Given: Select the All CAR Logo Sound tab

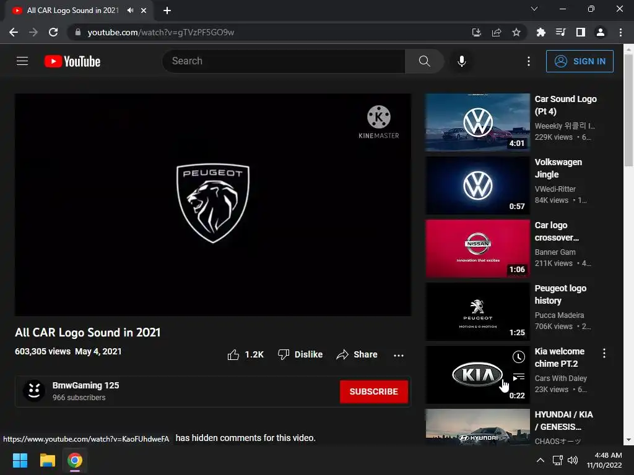Looking at the screenshot, I should 73,11.
